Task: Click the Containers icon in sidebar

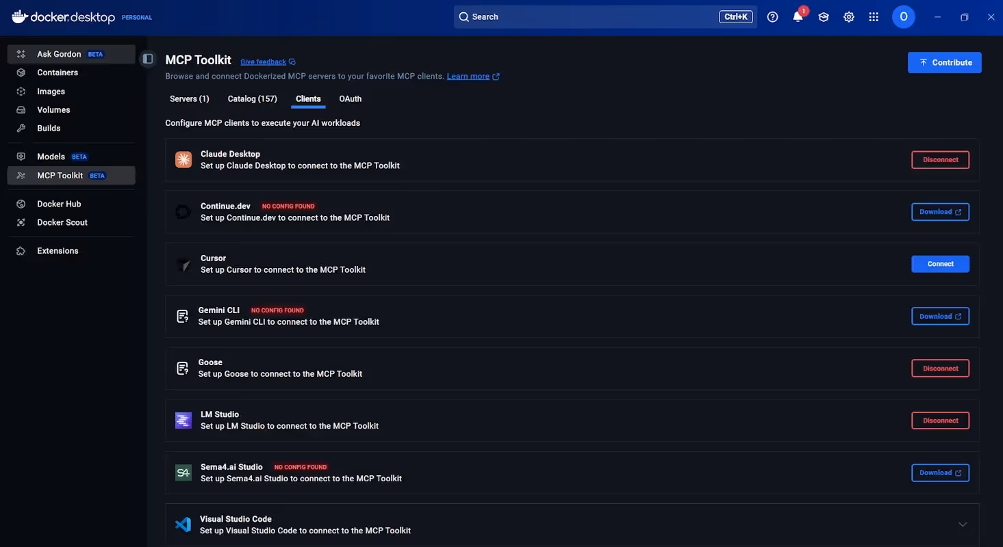Action: (21, 72)
